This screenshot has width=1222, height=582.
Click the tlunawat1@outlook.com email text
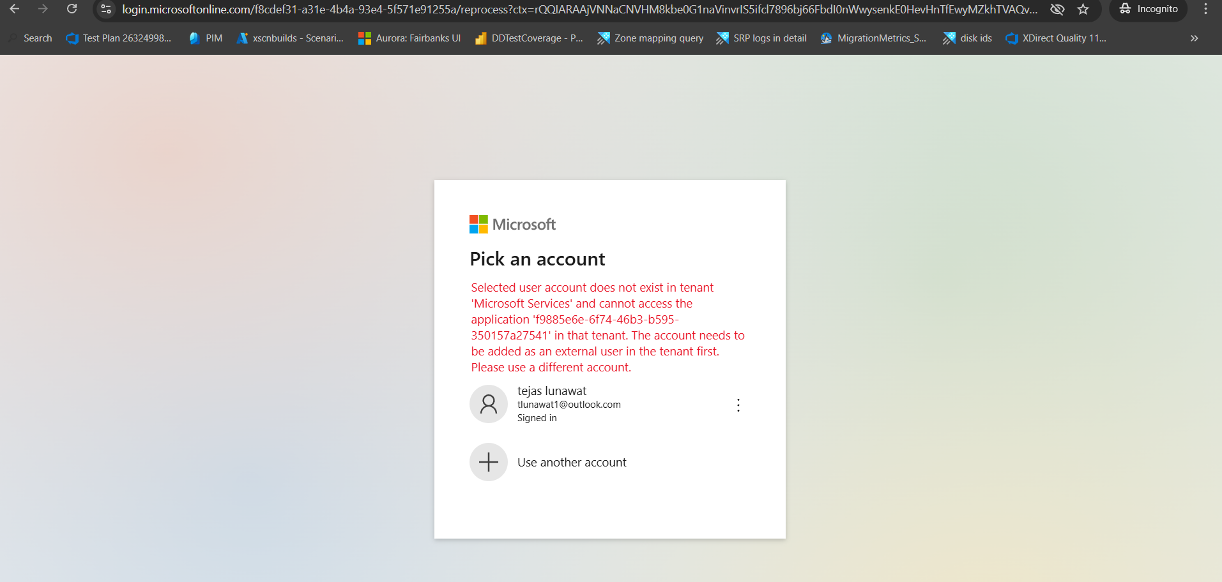click(569, 405)
